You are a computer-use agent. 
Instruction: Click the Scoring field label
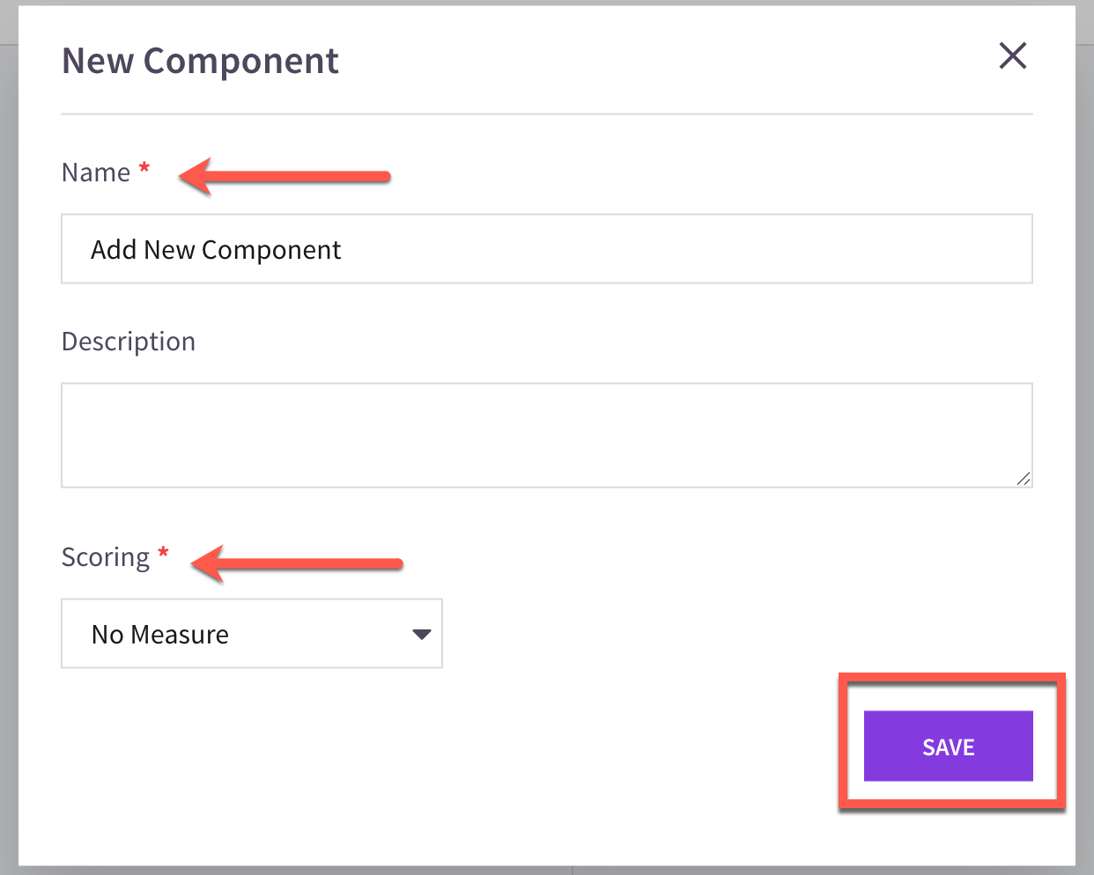tap(106, 557)
